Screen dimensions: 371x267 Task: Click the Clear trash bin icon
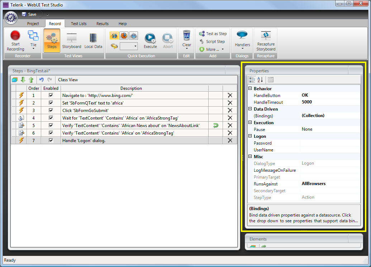pos(186,35)
